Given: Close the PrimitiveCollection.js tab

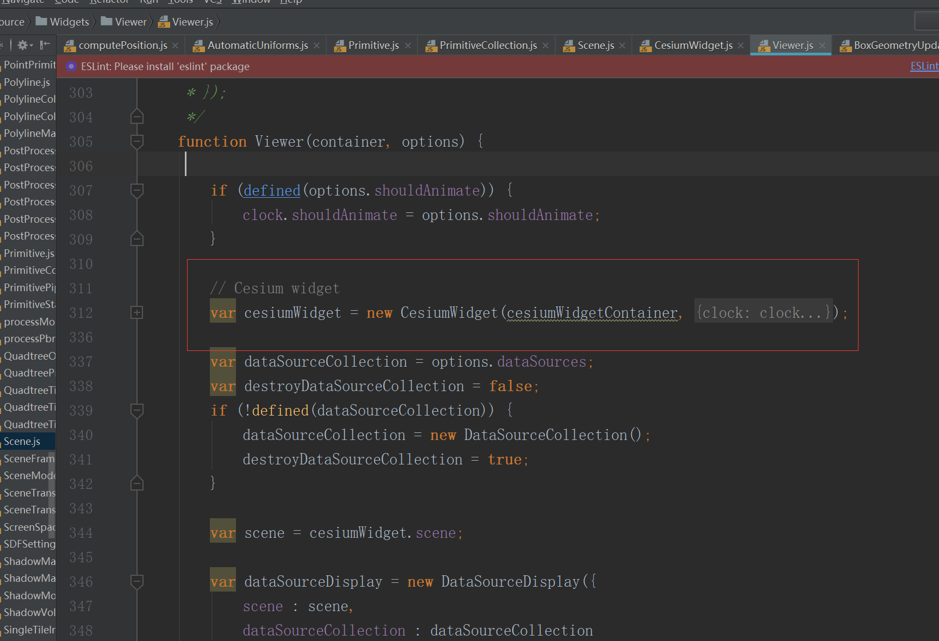Looking at the screenshot, I should [545, 46].
